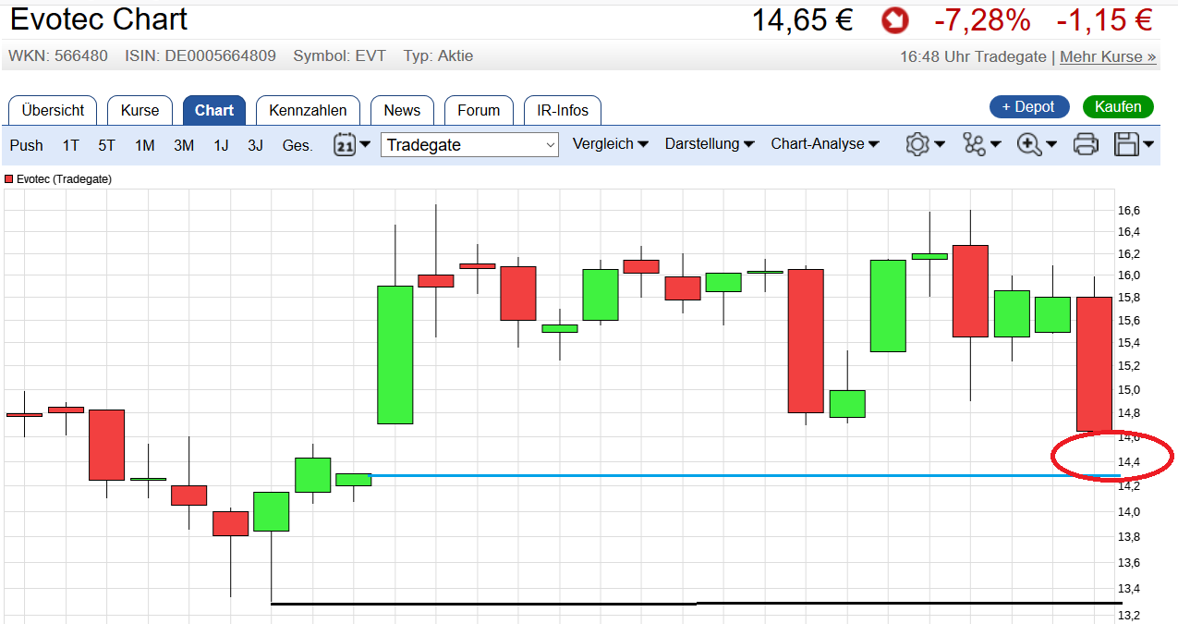
Task: Select the 3J timeframe
Action: (x=255, y=145)
